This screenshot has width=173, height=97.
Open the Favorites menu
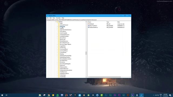[58, 18]
